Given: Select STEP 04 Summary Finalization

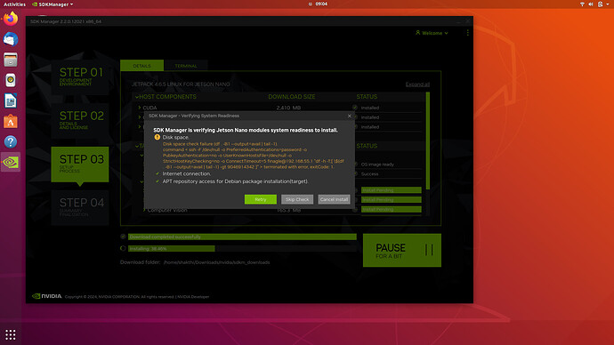Looking at the screenshot, I should [x=80, y=208].
